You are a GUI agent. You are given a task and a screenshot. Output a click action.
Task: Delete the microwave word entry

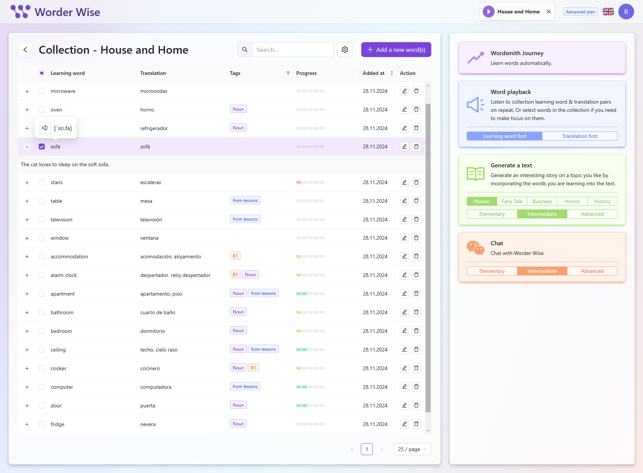click(x=416, y=91)
